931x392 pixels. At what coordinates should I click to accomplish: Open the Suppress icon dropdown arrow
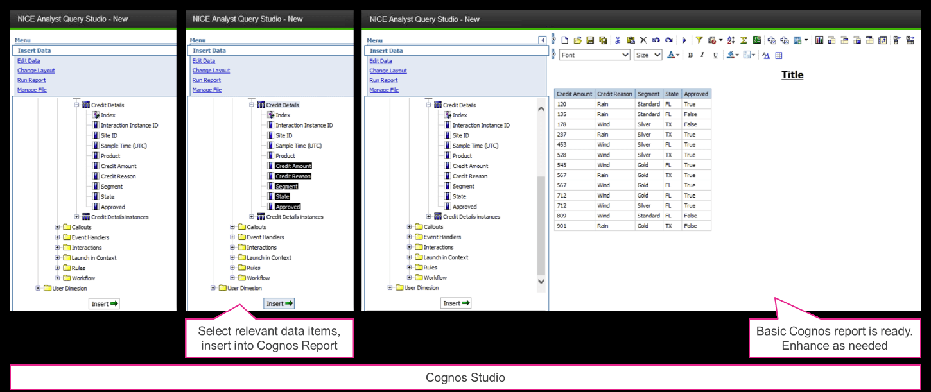720,40
